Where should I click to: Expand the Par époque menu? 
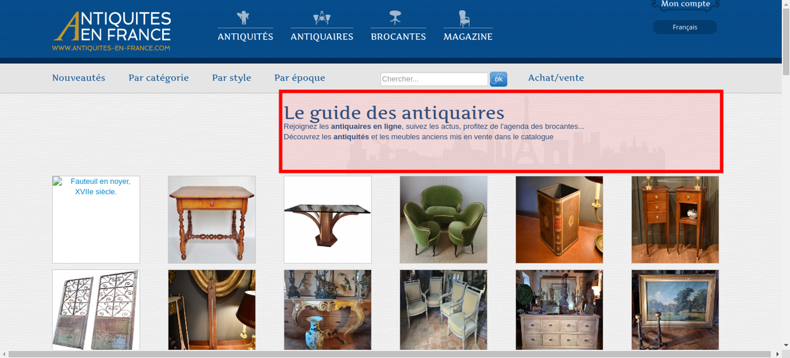coord(299,78)
